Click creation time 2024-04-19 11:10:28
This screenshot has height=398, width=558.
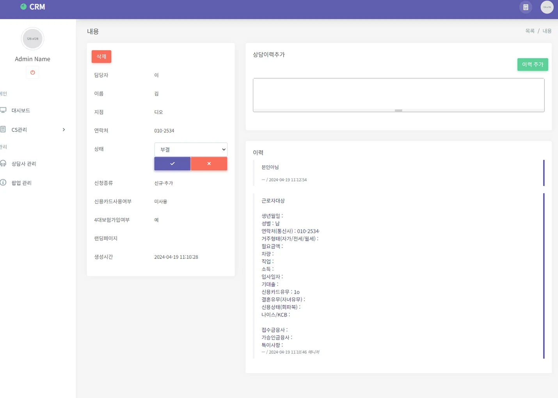click(176, 257)
